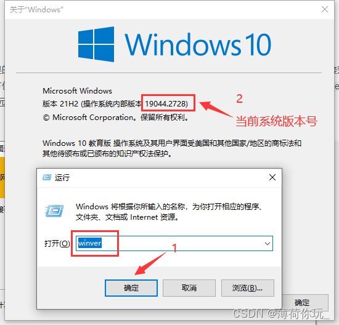Click the small Run icon in title bar

[x=47, y=177]
